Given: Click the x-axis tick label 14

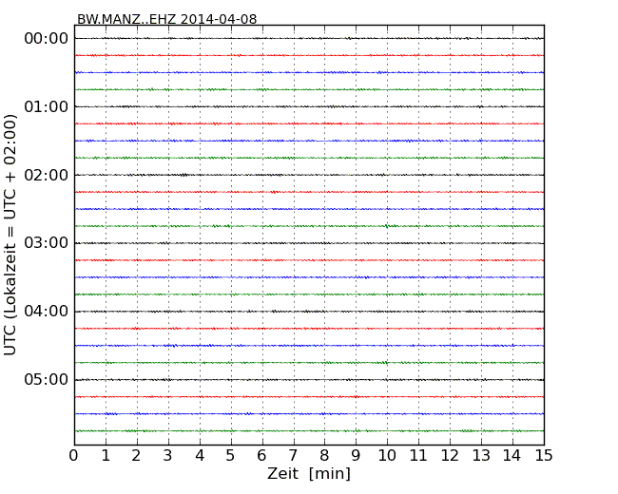Looking at the screenshot, I should [512, 455].
